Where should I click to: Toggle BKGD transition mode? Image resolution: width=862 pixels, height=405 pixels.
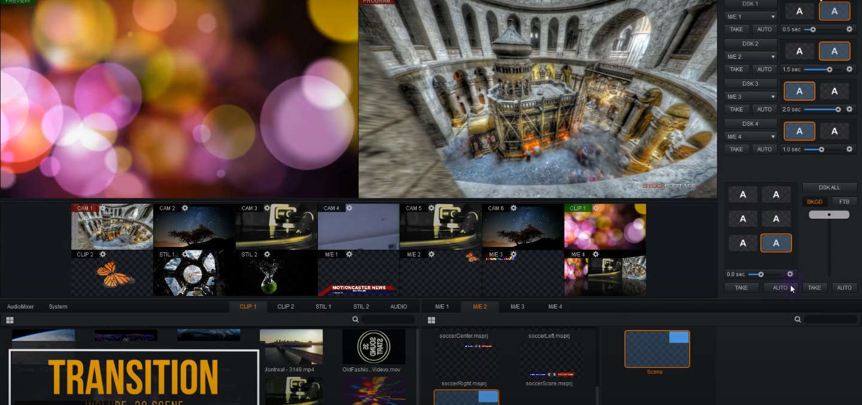click(814, 201)
